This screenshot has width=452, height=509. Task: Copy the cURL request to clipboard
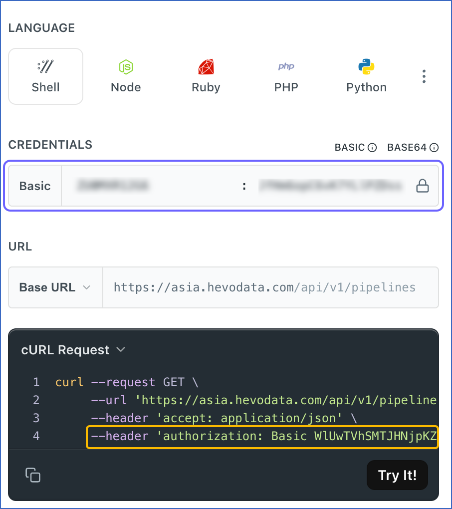[33, 475]
